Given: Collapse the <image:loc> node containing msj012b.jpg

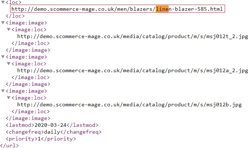Looking at the screenshot, I should click(x=9, y=98).
